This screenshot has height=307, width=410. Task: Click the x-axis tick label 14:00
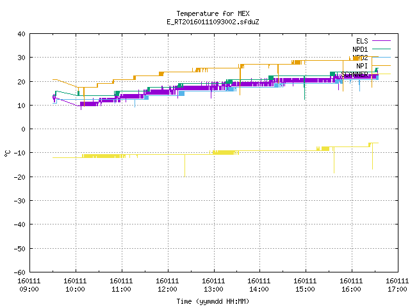(259, 289)
